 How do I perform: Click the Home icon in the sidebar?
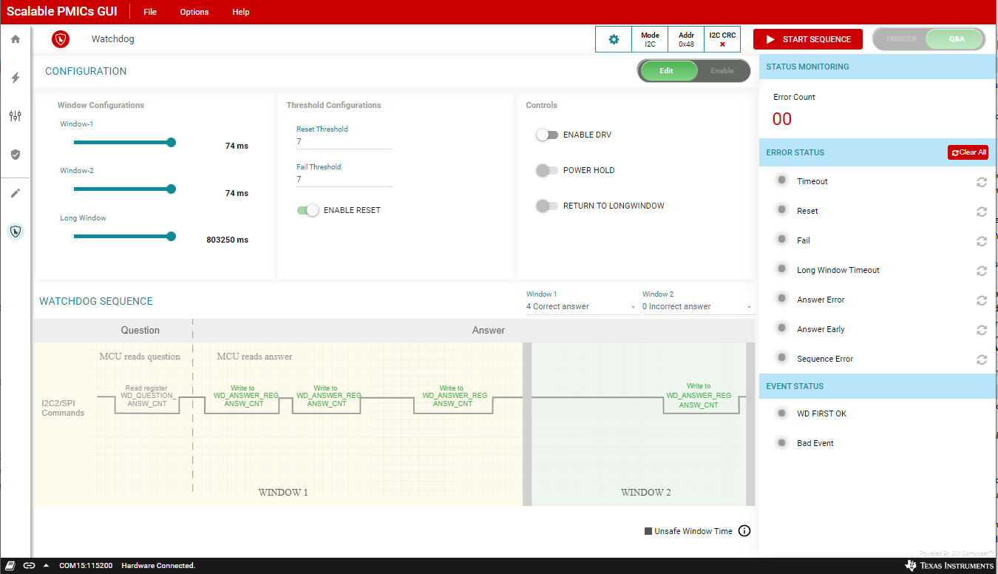click(x=16, y=39)
